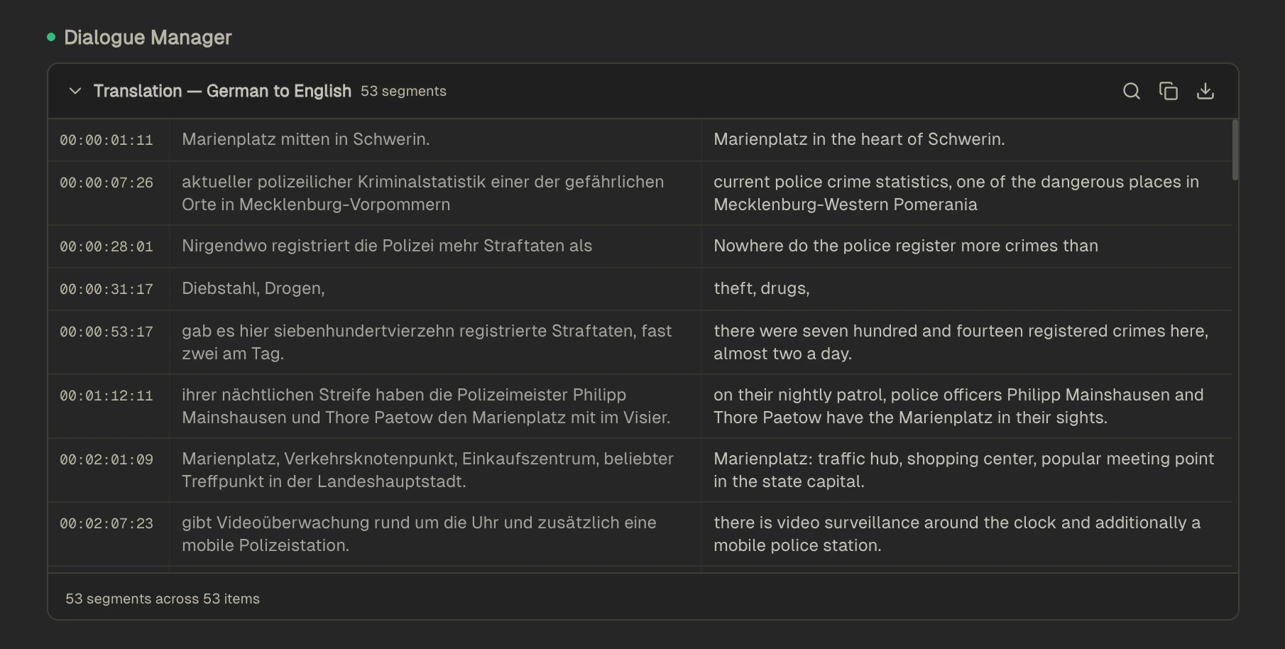Select German text 'Marienplatz mitten in Schwerin.'
Screen dimensions: 1285x649
(x=306, y=139)
